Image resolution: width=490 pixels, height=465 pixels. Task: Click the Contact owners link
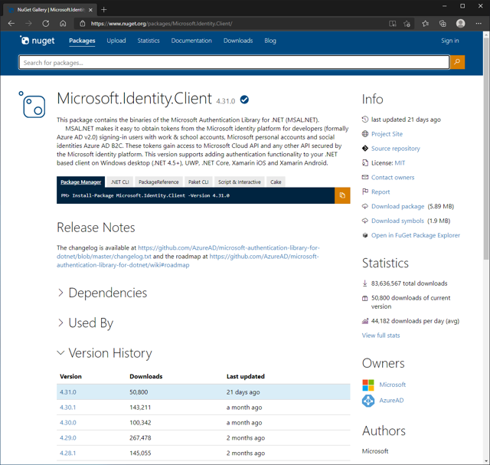[x=393, y=177]
